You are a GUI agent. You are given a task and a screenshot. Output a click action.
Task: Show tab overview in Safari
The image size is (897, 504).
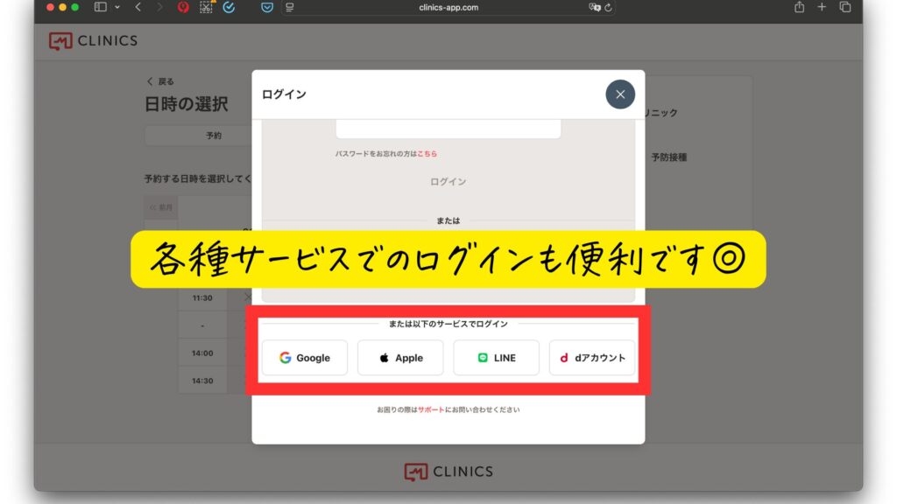click(845, 7)
